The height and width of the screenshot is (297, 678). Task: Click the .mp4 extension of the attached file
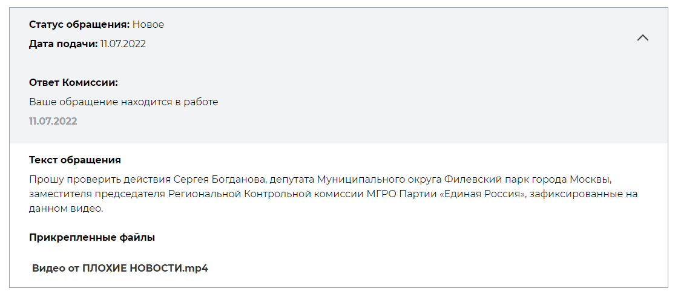point(195,268)
